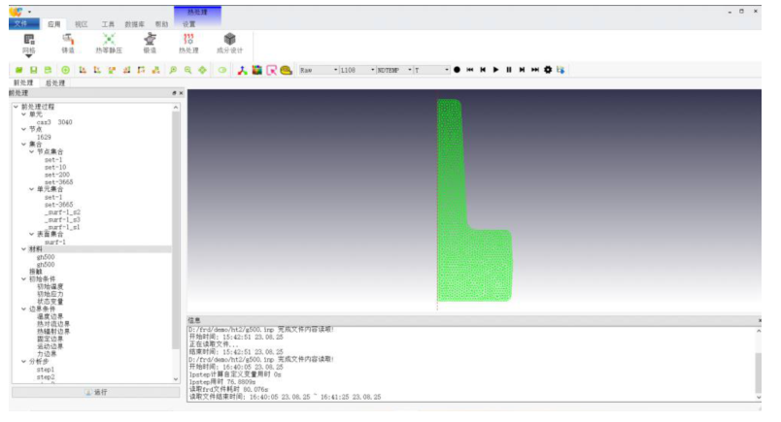The image size is (781, 422).
Task: Open the Raw dropdown
Action: point(319,70)
